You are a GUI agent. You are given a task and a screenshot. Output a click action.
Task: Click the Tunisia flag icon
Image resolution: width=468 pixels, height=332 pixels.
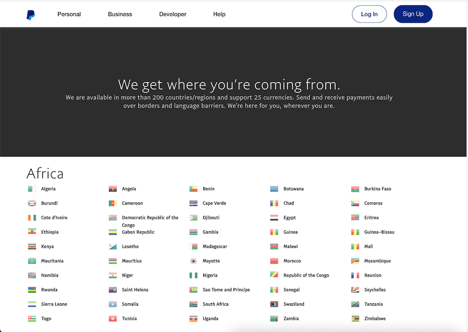tap(112, 318)
